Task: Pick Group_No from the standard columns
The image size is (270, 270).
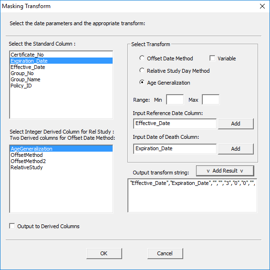Action: [61, 73]
